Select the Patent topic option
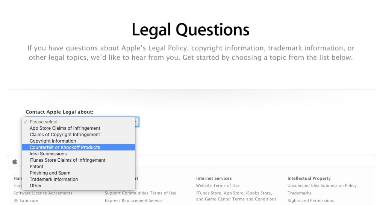 36,167
